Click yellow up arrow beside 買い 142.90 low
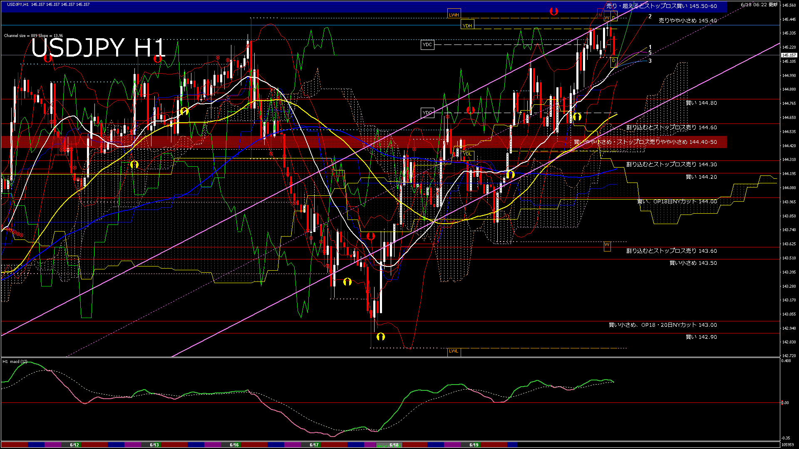The image size is (799, 449). [x=380, y=336]
